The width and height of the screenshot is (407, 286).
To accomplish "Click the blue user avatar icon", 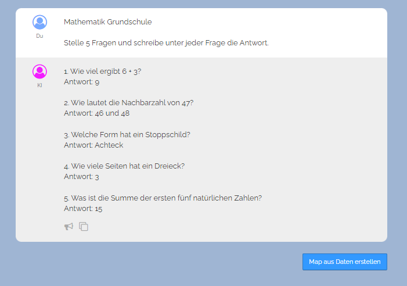I will tap(39, 22).
